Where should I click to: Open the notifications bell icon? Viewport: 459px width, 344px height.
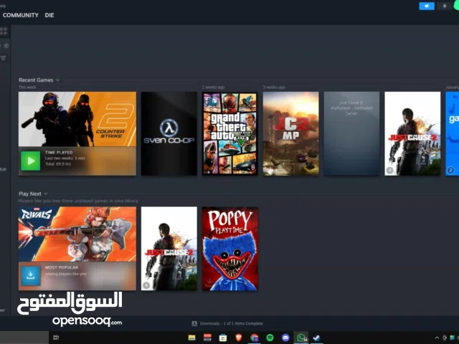pyautogui.click(x=444, y=6)
